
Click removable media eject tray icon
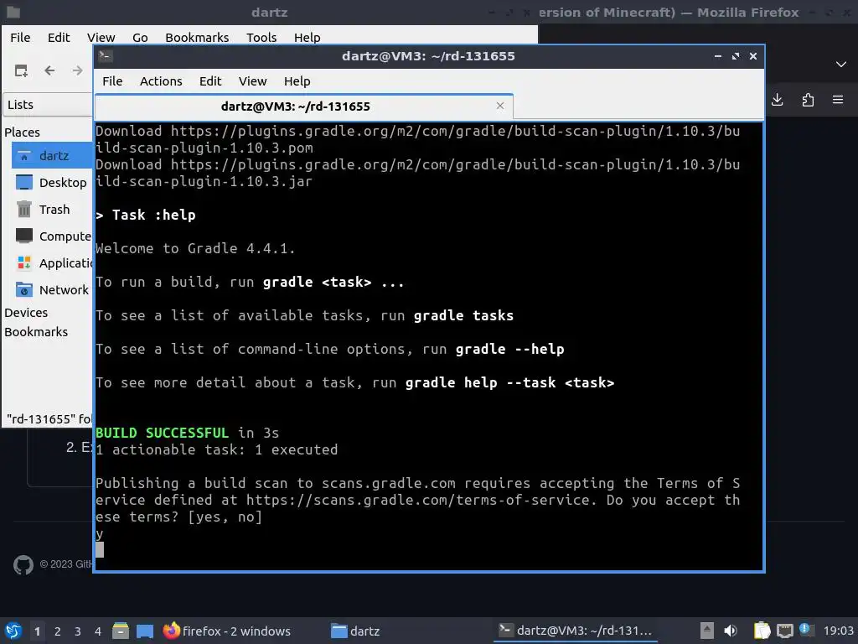707,631
